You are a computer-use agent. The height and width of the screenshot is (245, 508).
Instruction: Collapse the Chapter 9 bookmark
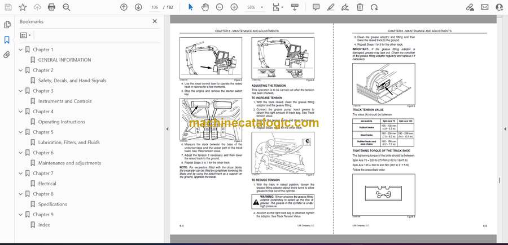(x=21, y=215)
